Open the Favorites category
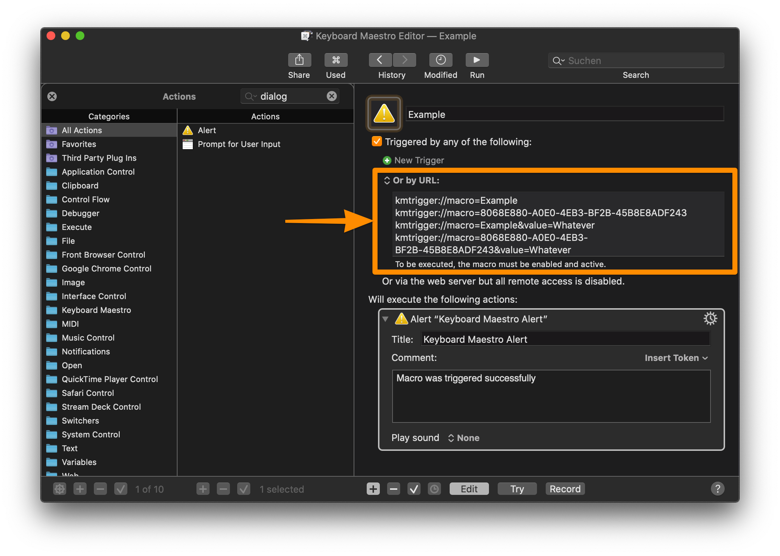Screen dimensions: 780x556 (x=109, y=144)
